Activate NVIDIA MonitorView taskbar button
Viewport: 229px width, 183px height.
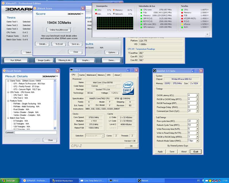tap(64, 181)
